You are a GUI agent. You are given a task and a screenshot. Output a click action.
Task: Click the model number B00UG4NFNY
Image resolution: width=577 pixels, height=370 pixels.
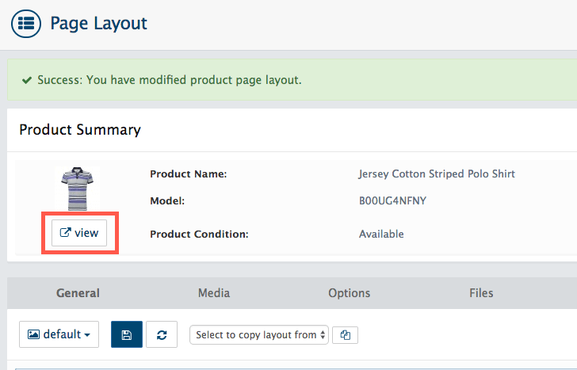(392, 200)
